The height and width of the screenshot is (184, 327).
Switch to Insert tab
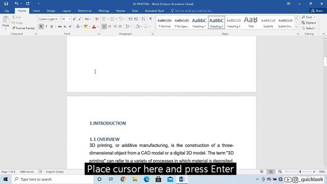click(36, 11)
